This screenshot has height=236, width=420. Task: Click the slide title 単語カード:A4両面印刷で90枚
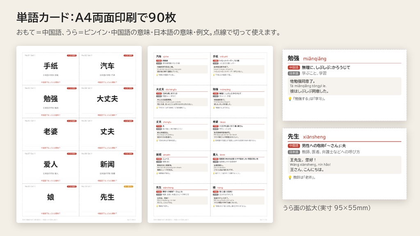[x=96, y=18]
